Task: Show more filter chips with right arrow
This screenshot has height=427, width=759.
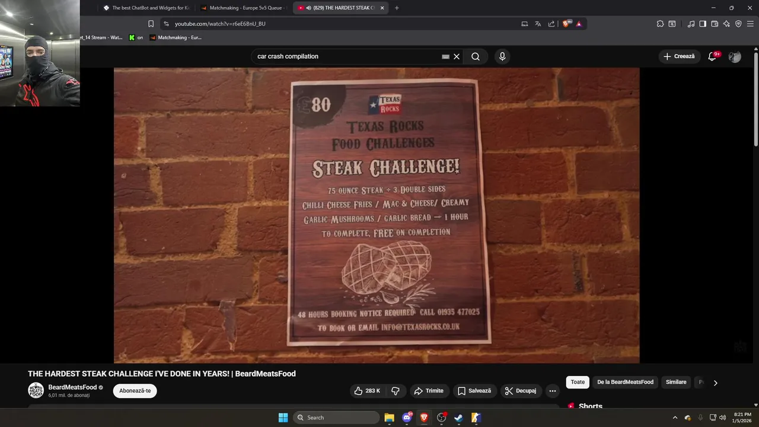Action: (715, 383)
